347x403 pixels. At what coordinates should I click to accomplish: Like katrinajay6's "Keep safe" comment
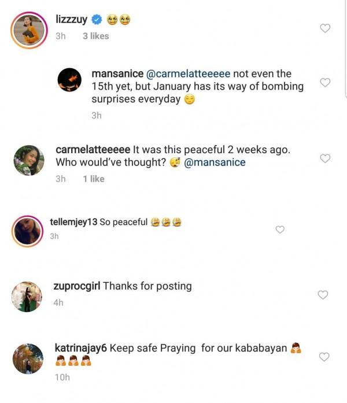pyautogui.click(x=325, y=357)
